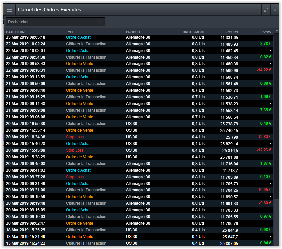Open the hamburger menu icon
The image size is (282, 249).
pyautogui.click(x=10, y=10)
